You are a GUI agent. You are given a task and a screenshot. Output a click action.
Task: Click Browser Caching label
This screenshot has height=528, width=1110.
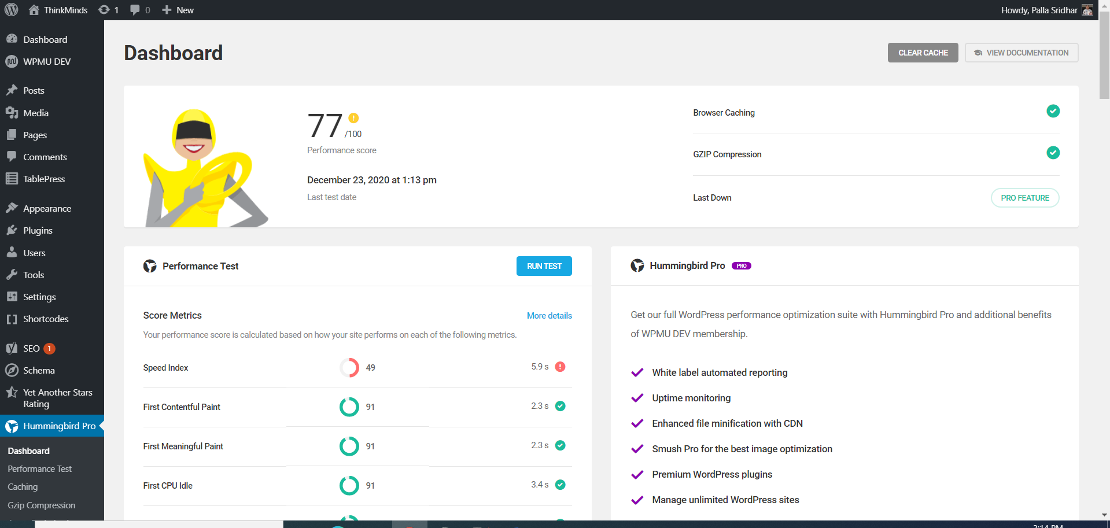[724, 113]
